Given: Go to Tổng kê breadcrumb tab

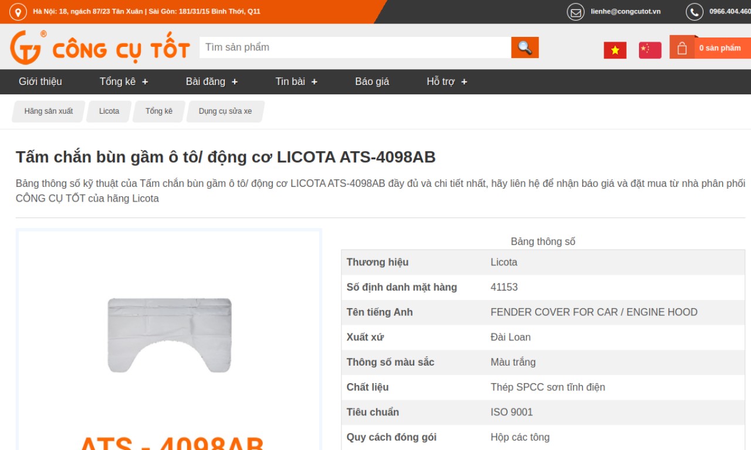Looking at the screenshot, I should pos(159,111).
